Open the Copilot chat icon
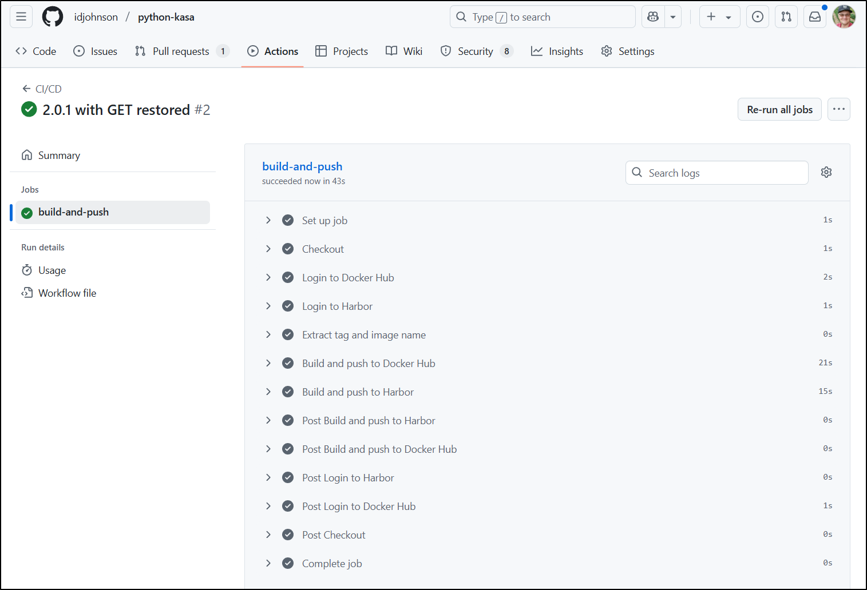Image resolution: width=867 pixels, height=590 pixels. click(653, 17)
